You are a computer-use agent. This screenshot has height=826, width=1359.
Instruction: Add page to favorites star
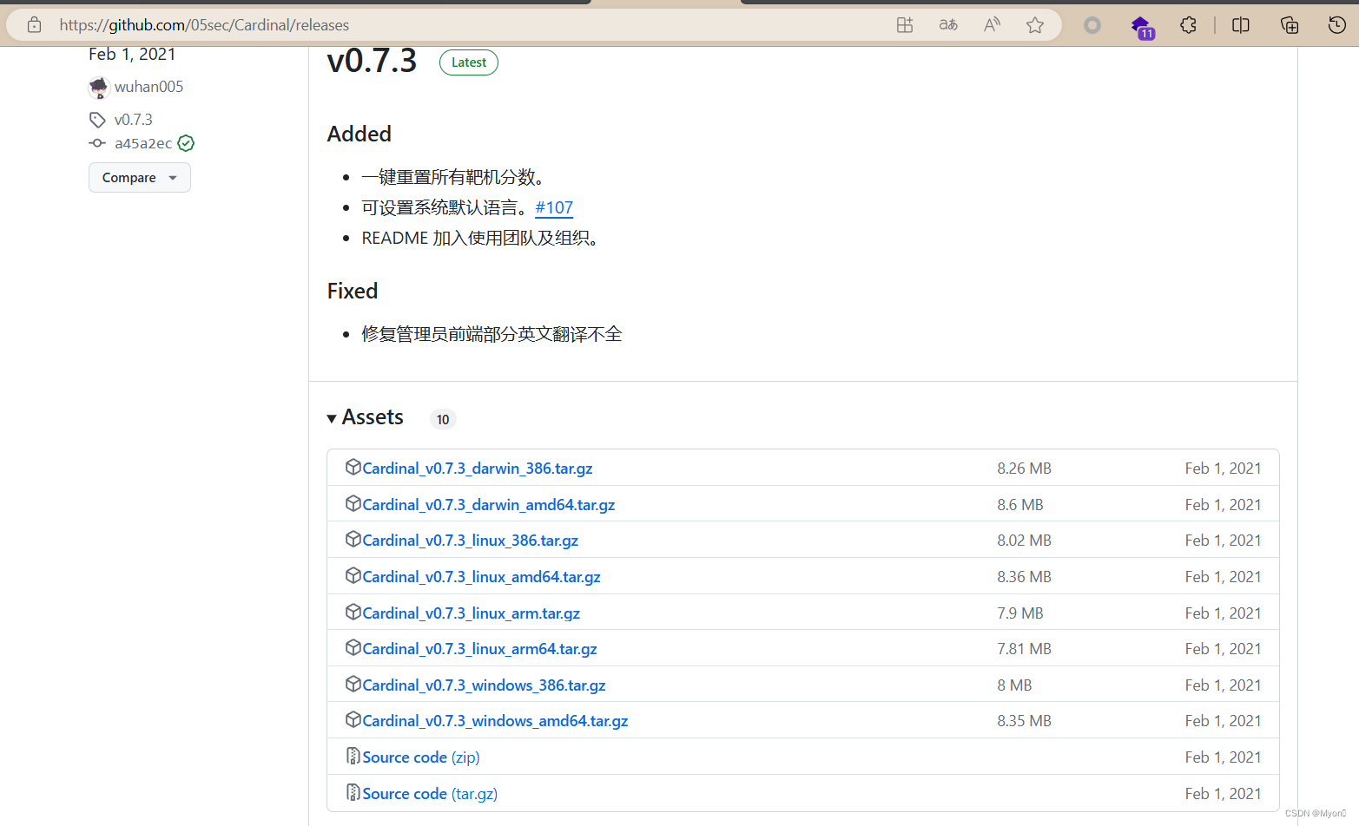tap(1035, 25)
